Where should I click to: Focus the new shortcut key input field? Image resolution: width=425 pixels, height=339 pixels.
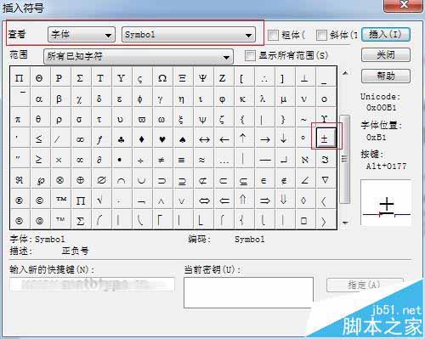pyautogui.click(x=92, y=285)
